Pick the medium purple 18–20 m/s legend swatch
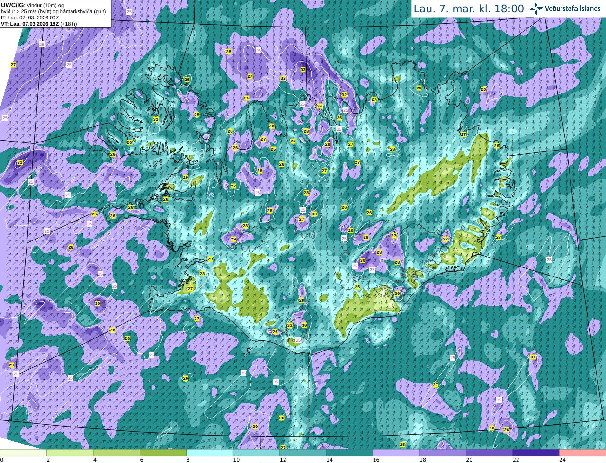Viewport: 606px width, 463px height. (443, 453)
